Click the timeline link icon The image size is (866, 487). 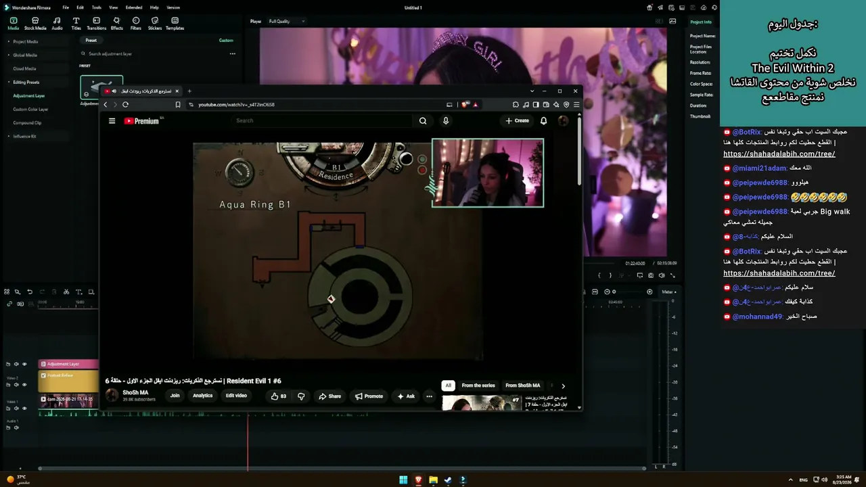[x=9, y=304]
